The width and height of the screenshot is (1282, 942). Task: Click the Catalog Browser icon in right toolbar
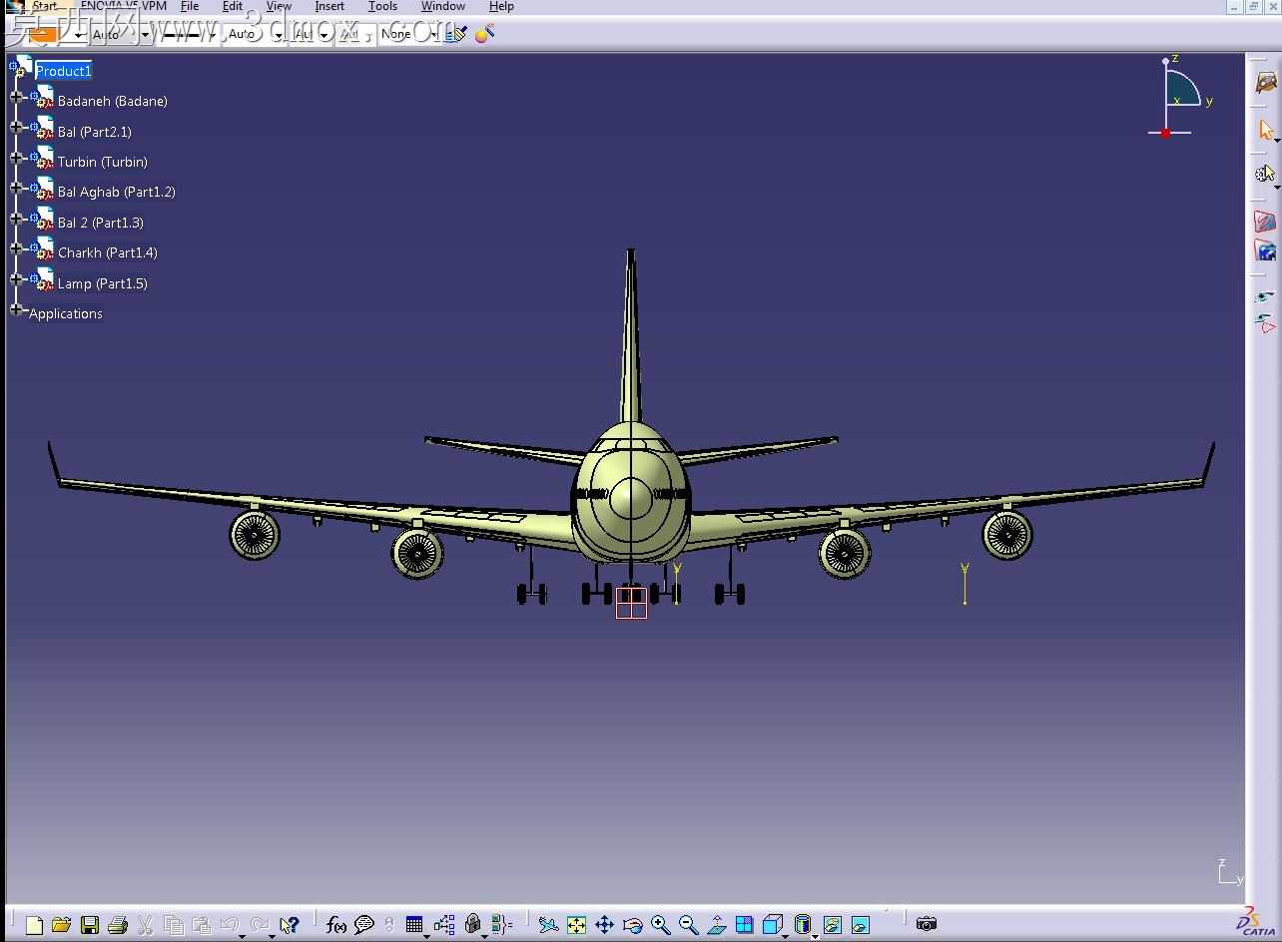[x=1266, y=83]
